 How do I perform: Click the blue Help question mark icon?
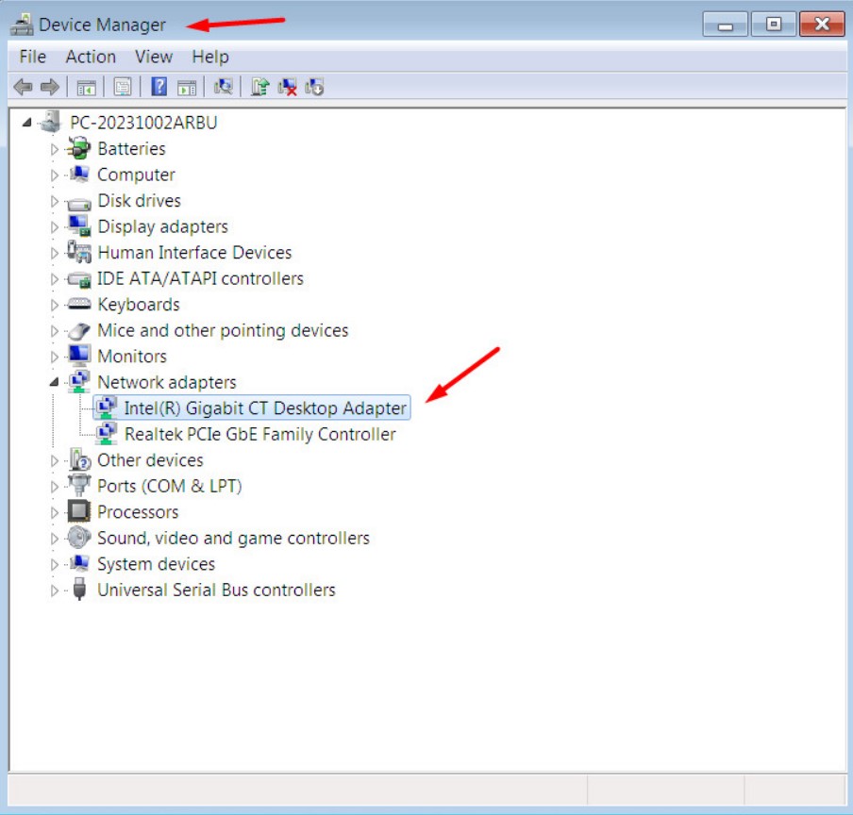(159, 87)
